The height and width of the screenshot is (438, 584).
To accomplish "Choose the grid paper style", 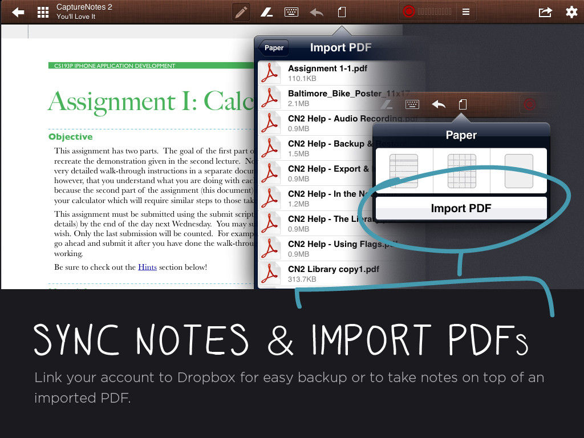I will [x=461, y=171].
